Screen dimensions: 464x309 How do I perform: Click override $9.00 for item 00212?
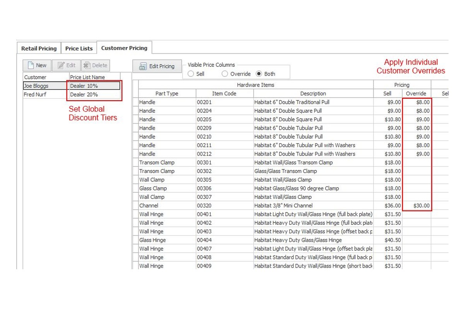416,154
